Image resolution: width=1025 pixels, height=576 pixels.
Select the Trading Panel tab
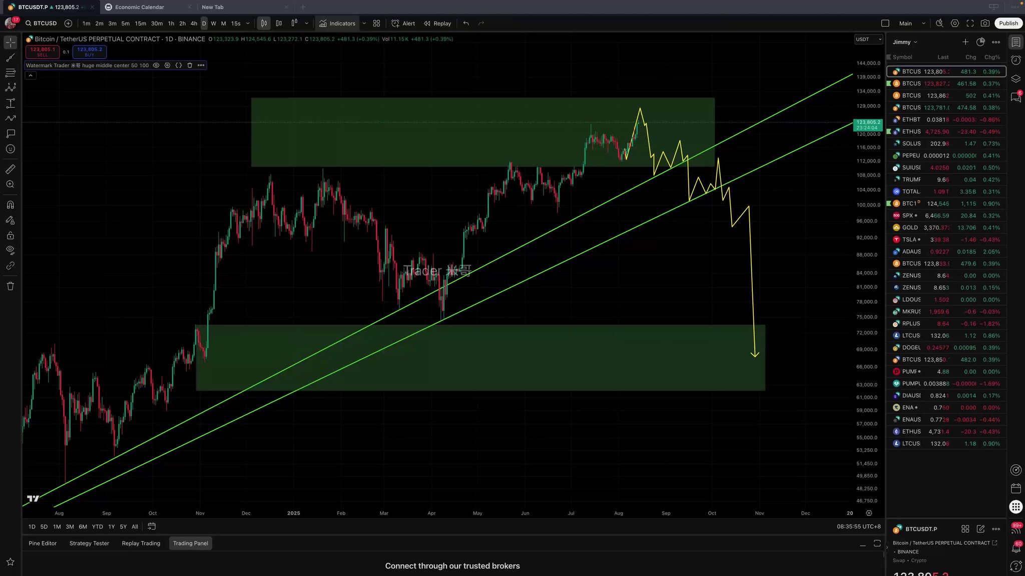(x=191, y=543)
